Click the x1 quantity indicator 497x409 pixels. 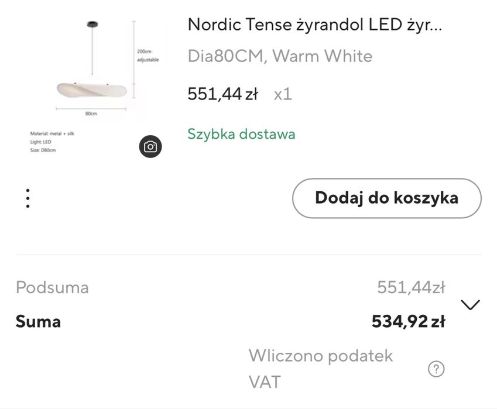tap(283, 94)
